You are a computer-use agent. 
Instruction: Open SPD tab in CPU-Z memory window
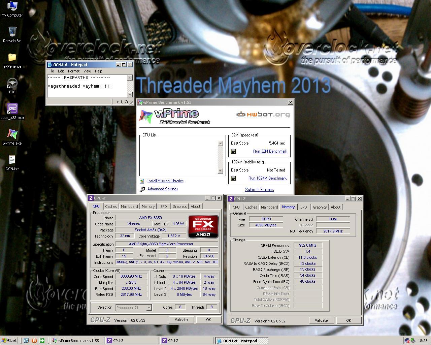pyautogui.click(x=304, y=207)
